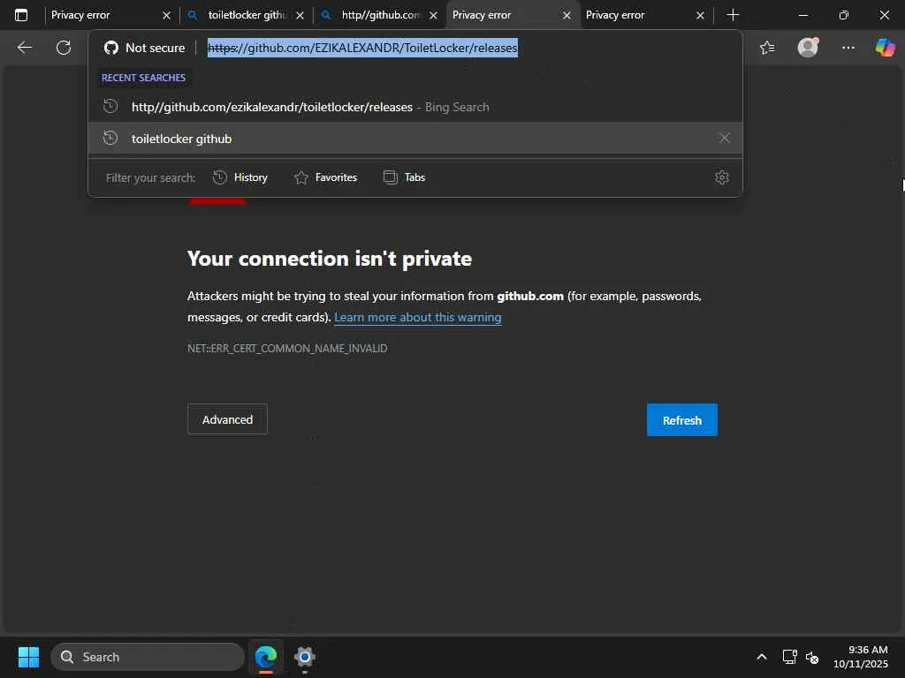Close the active Privacy error tab

[567, 16]
